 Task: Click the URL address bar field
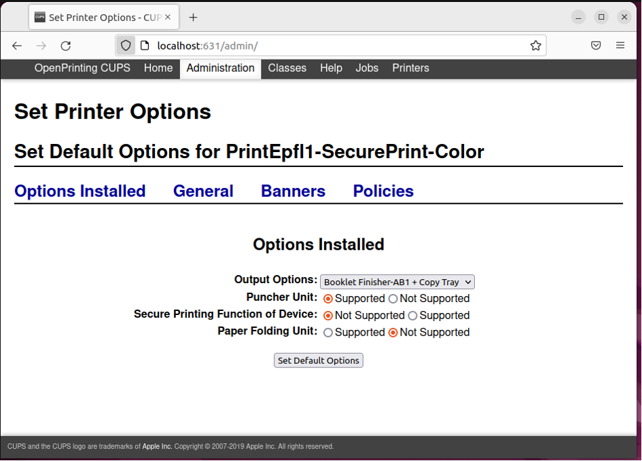(x=340, y=45)
